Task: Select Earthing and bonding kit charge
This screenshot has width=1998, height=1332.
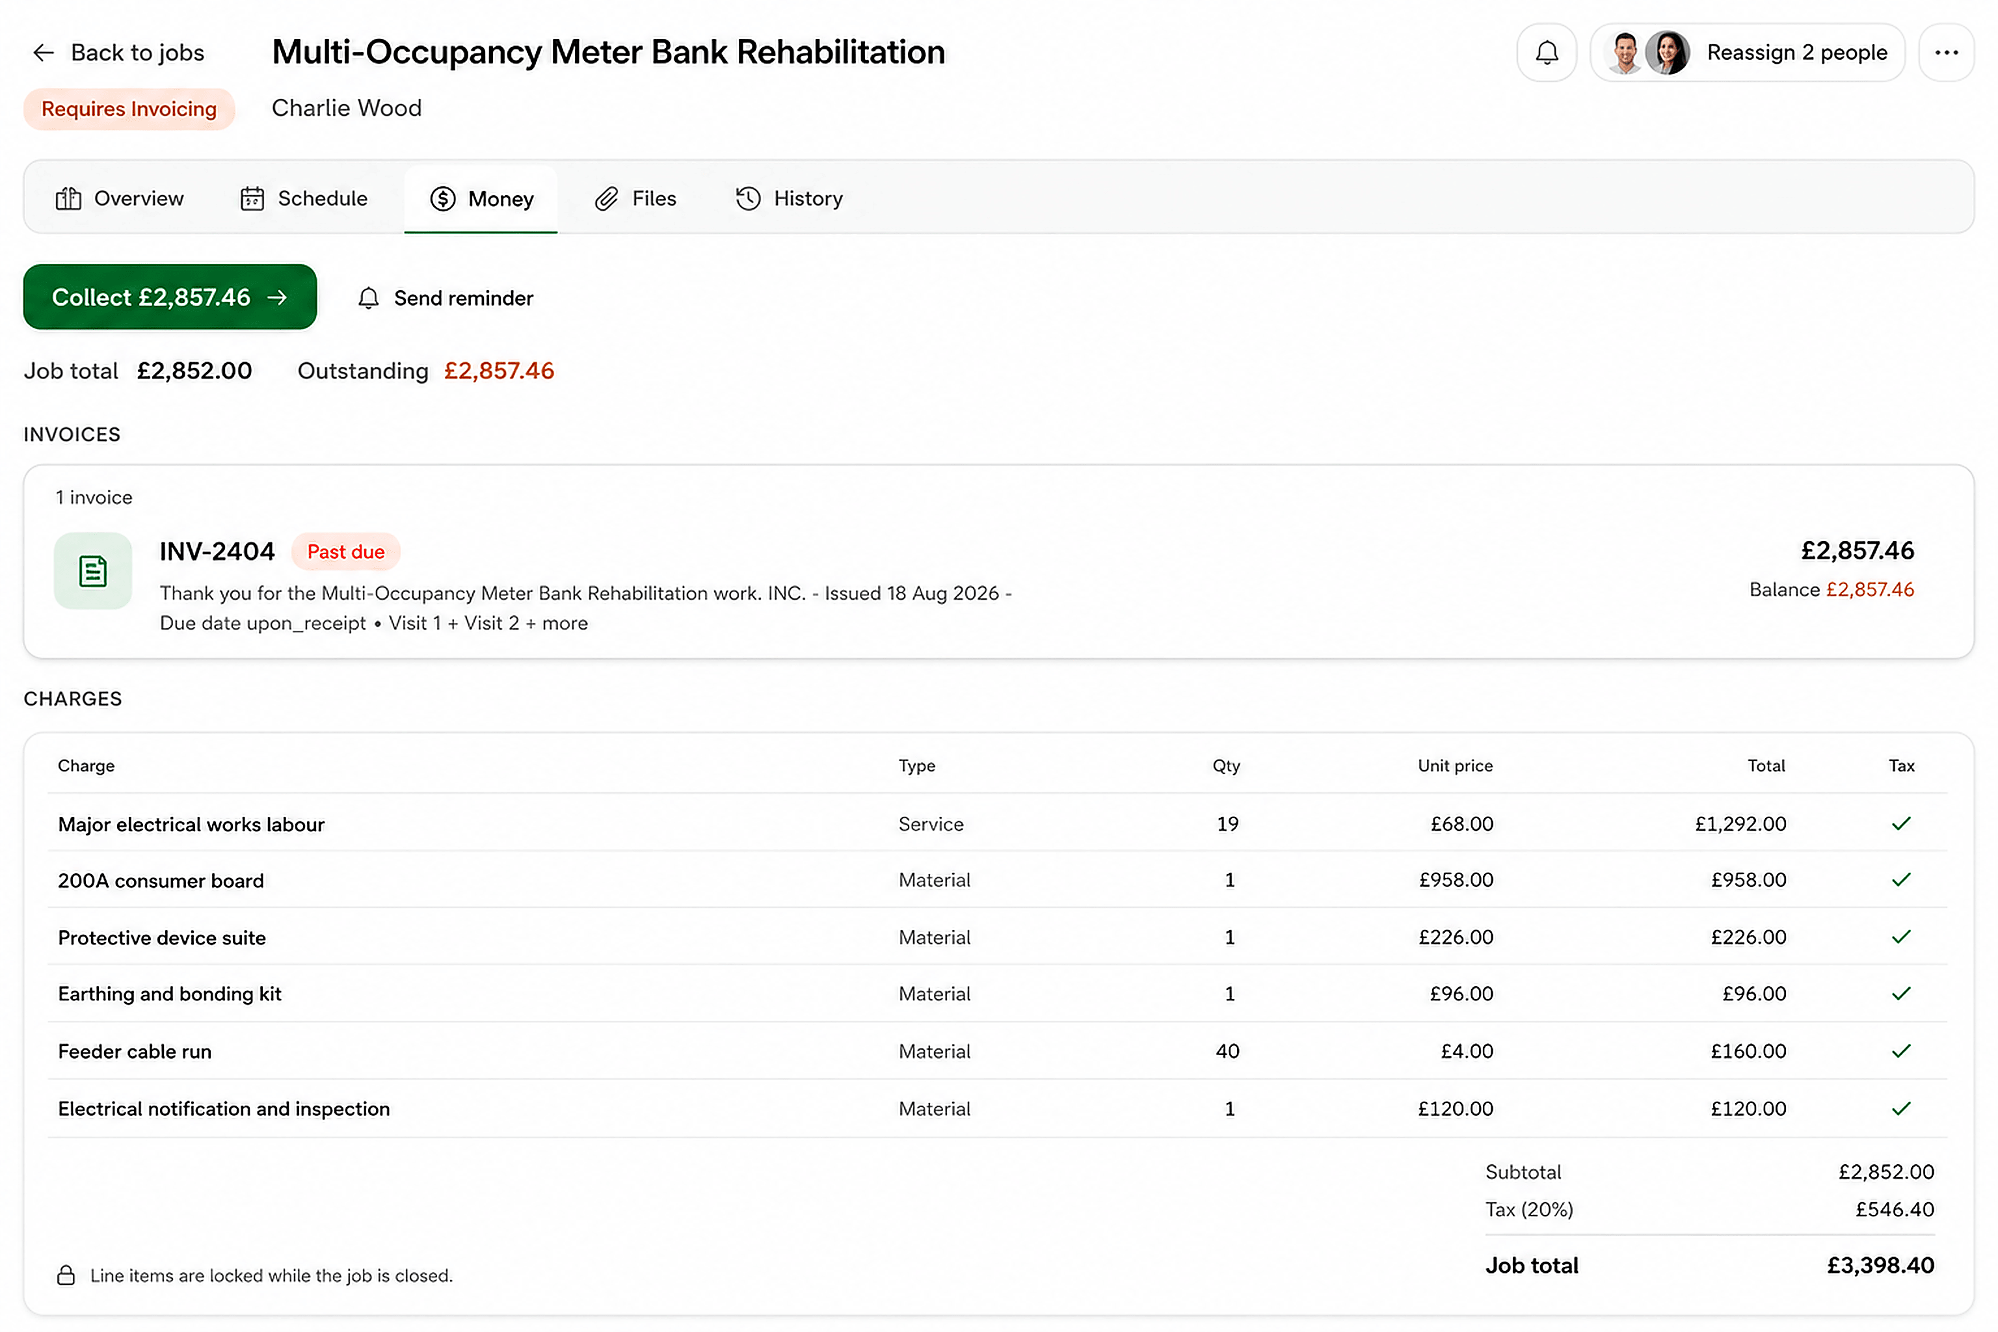Action: (997, 994)
